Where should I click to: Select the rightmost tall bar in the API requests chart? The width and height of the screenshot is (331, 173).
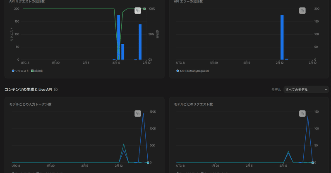pyautogui.click(x=140, y=42)
